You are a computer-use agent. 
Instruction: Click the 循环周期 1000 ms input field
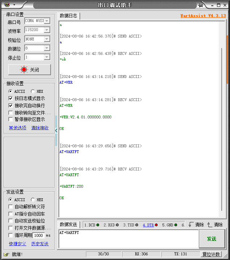click(x=39, y=235)
